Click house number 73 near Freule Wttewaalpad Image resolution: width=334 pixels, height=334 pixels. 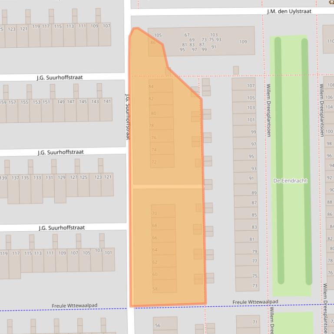(255, 285)
